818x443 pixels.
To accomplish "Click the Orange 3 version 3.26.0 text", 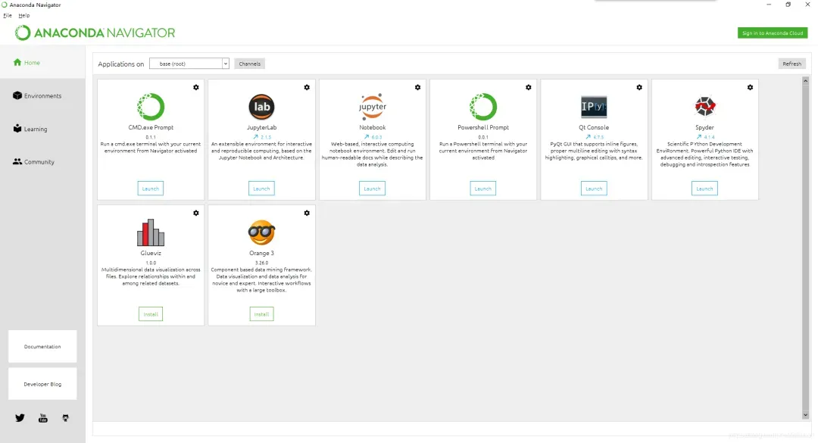I will [261, 263].
